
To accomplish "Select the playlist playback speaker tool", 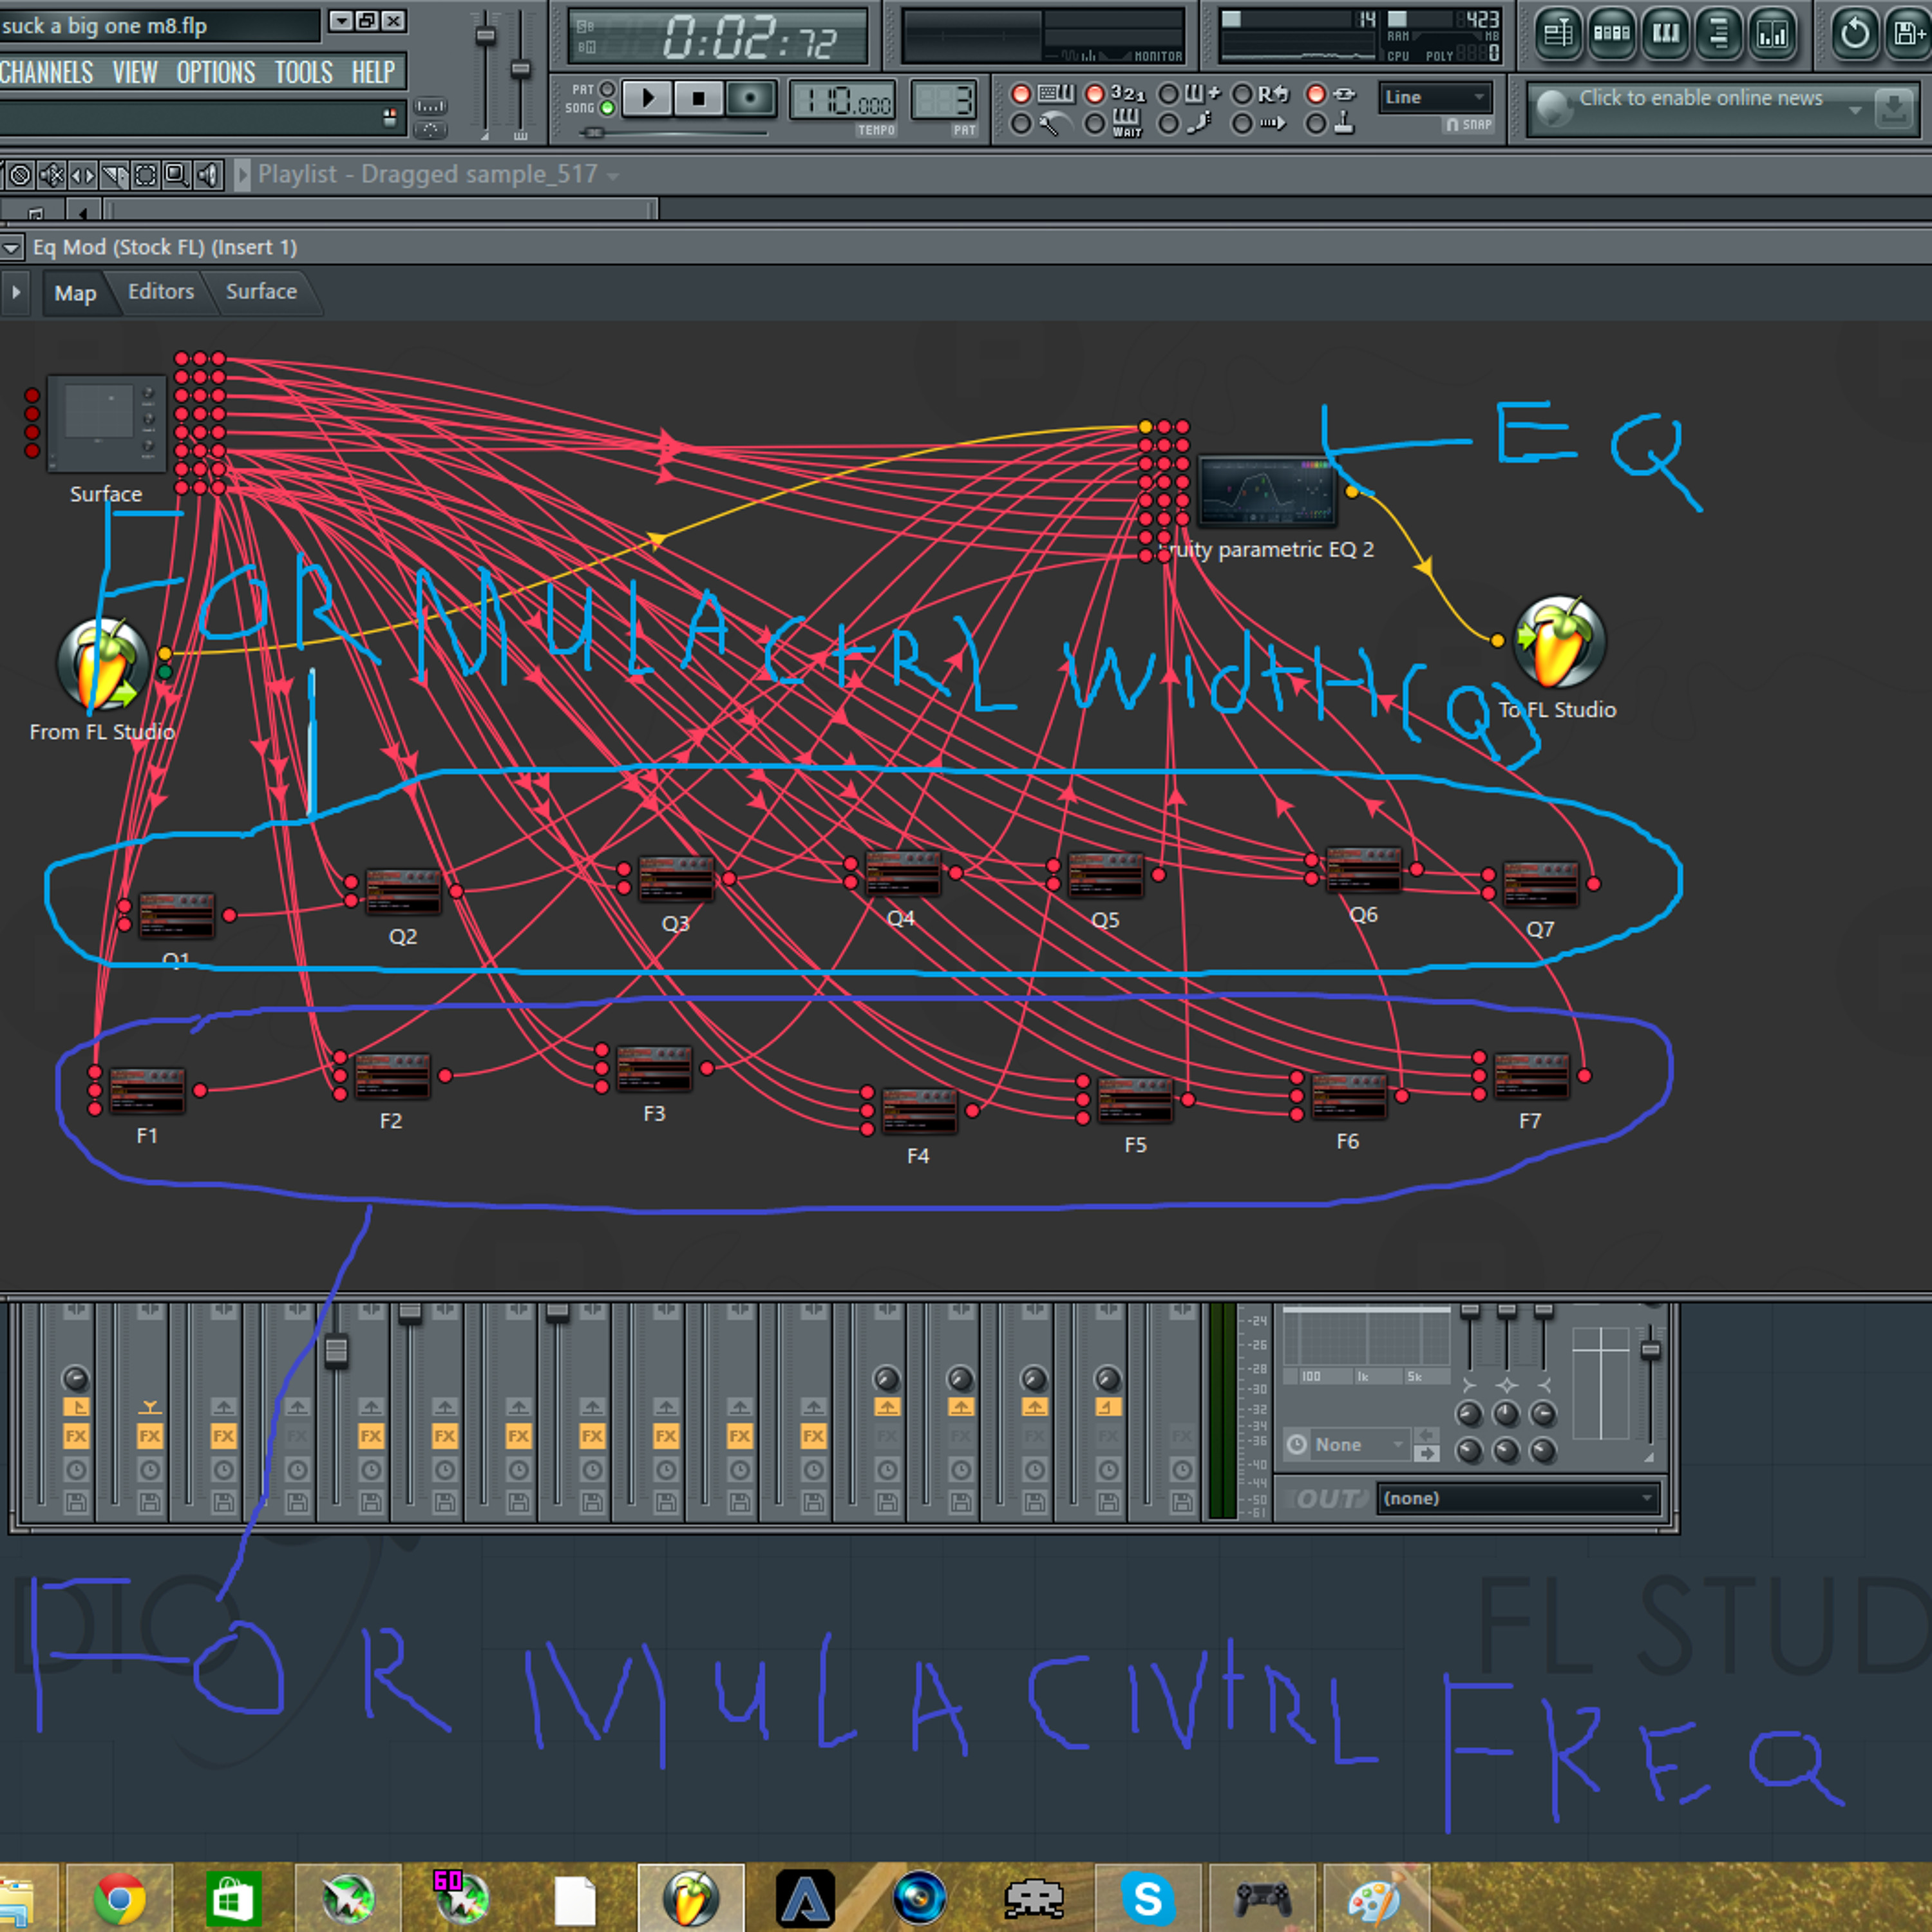I will 208,176.
